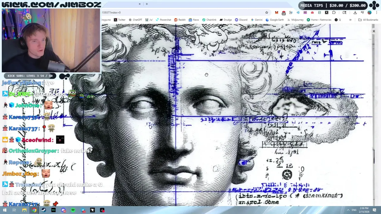This screenshot has height=214, width=381.
Task: Open the Q bookmark
Action: (338, 20)
